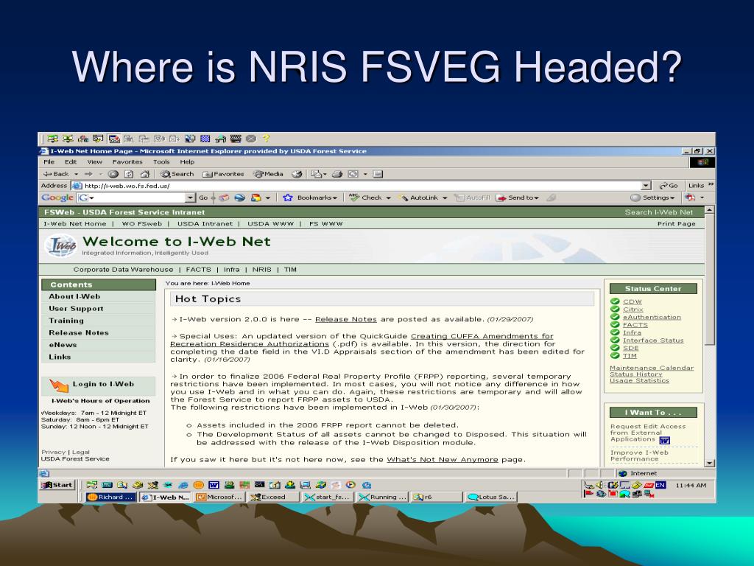This screenshot has height=566, width=754.
Task: Open Google toolbar Settings dropdown
Action: [652, 198]
